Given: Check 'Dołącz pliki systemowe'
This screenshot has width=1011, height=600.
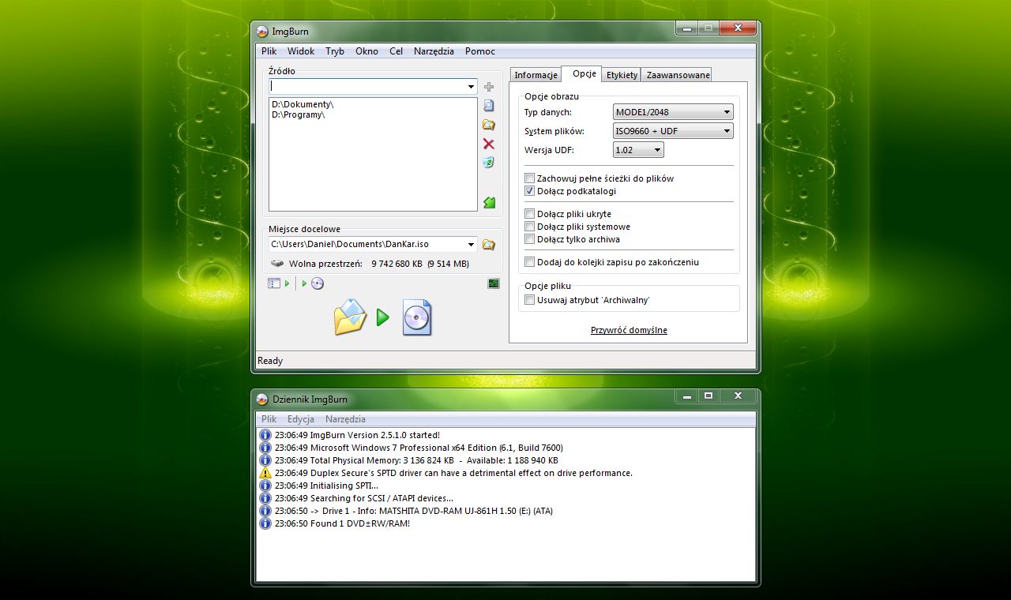Looking at the screenshot, I should pos(530,227).
